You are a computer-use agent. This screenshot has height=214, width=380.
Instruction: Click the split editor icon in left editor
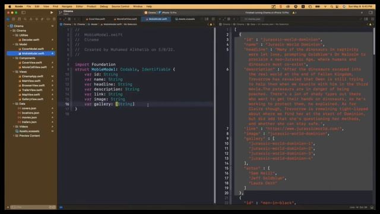click(x=213, y=19)
